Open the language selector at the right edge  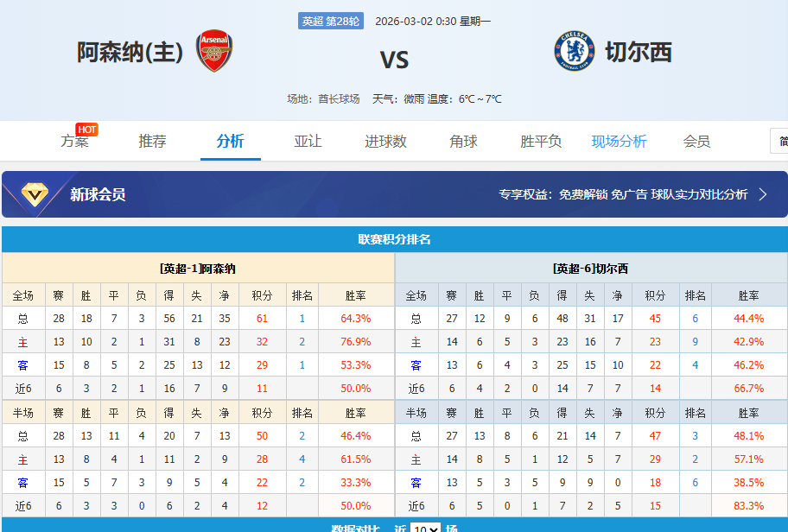pyautogui.click(x=779, y=141)
